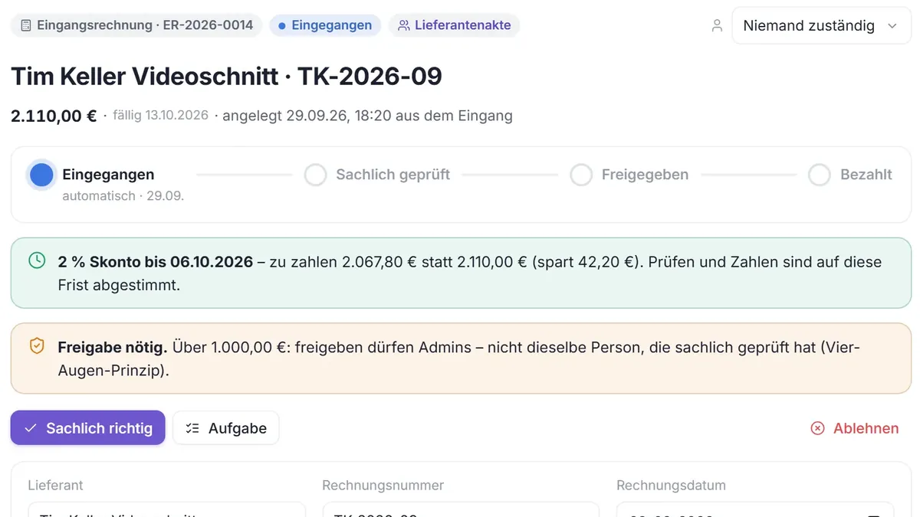Click the bold text Freigabe nötig.
This screenshot has height=517, width=920.
pyautogui.click(x=113, y=348)
